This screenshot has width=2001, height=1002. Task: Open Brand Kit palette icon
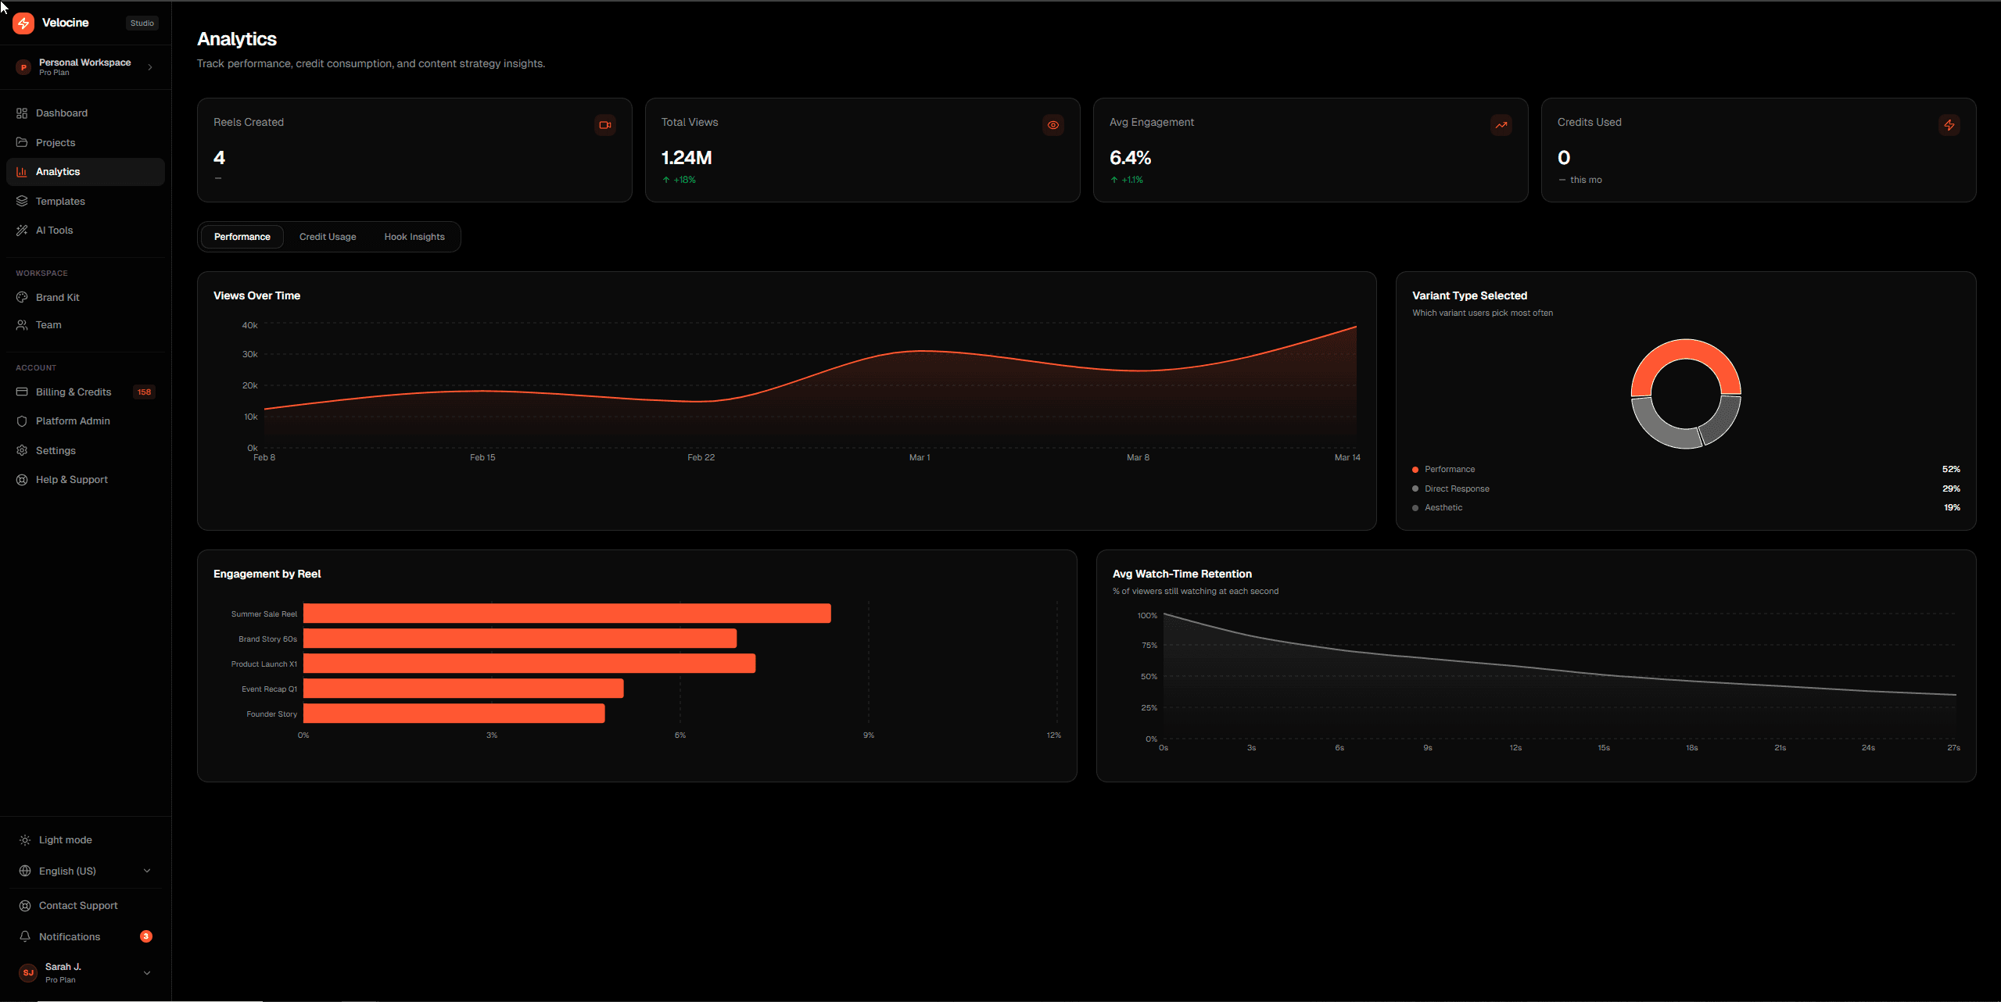pyautogui.click(x=22, y=298)
